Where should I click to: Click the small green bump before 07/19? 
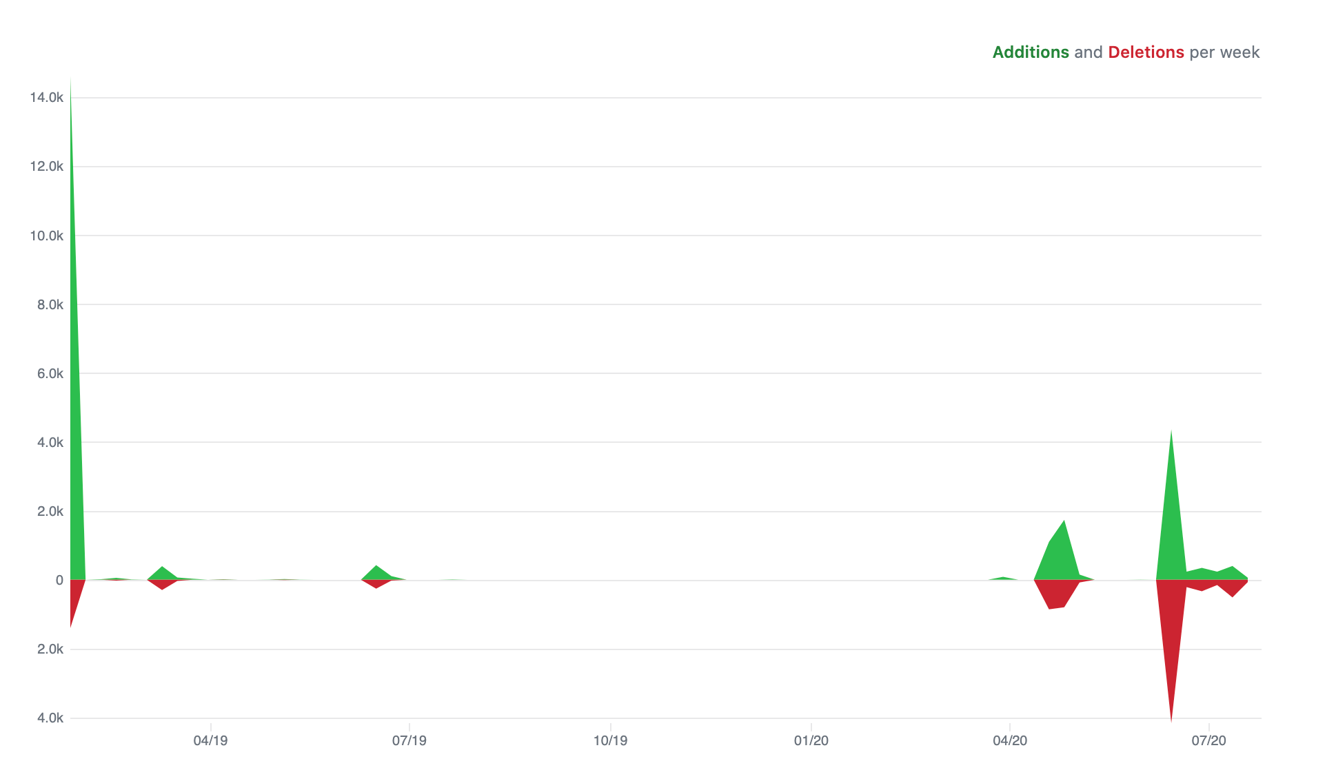pos(376,573)
